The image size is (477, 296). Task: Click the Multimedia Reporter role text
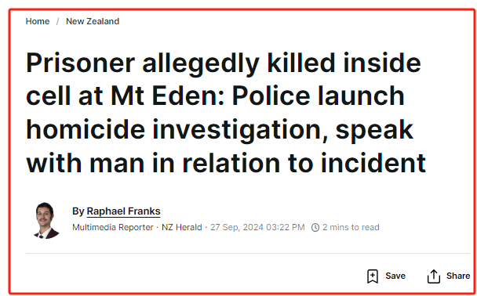click(112, 227)
